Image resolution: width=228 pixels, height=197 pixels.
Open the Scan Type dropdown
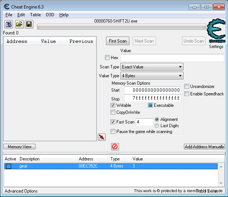point(152,67)
